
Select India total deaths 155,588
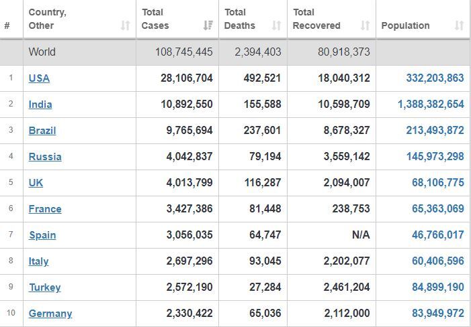pos(262,105)
